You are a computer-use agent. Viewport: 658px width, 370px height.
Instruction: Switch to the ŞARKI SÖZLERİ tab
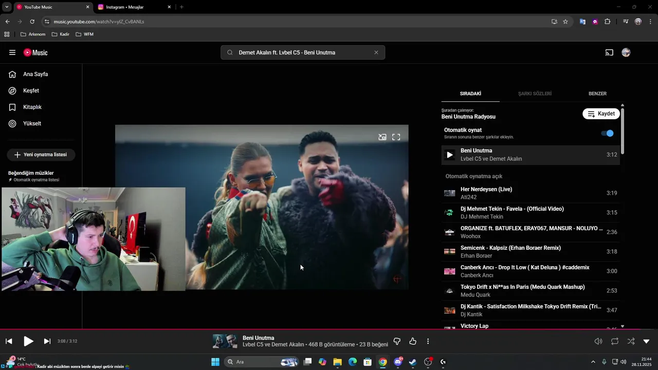(535, 94)
